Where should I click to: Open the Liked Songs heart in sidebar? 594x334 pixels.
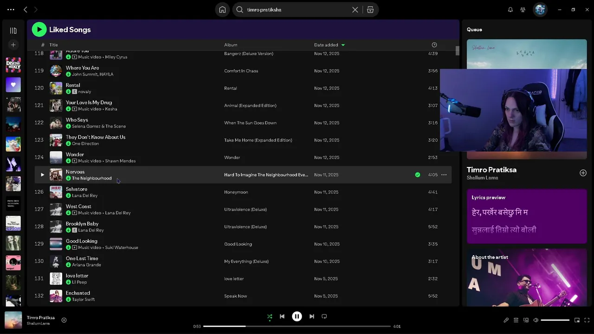pyautogui.click(x=13, y=85)
